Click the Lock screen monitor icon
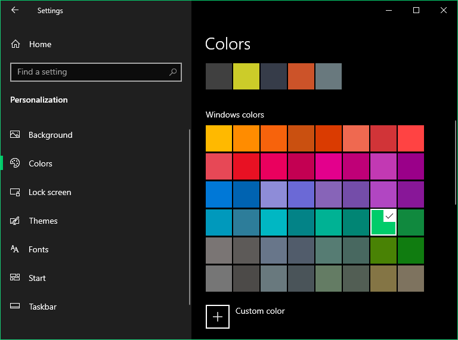This screenshot has width=458, height=340. (16, 192)
